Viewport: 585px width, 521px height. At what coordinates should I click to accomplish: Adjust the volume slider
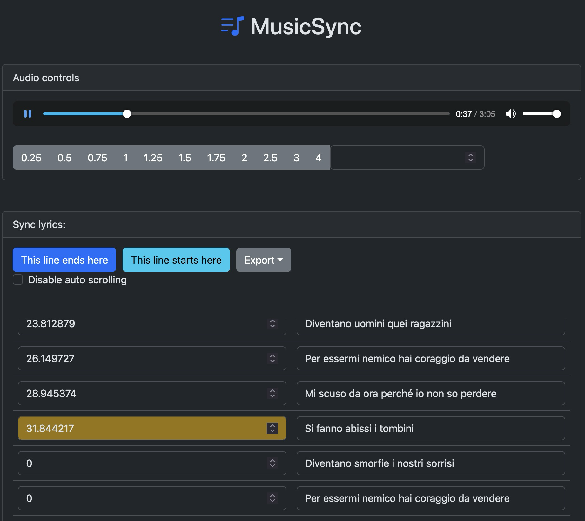pyautogui.click(x=542, y=114)
